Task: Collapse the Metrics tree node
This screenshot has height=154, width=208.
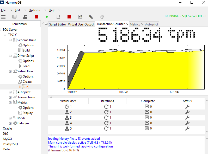Action: pos(10,102)
